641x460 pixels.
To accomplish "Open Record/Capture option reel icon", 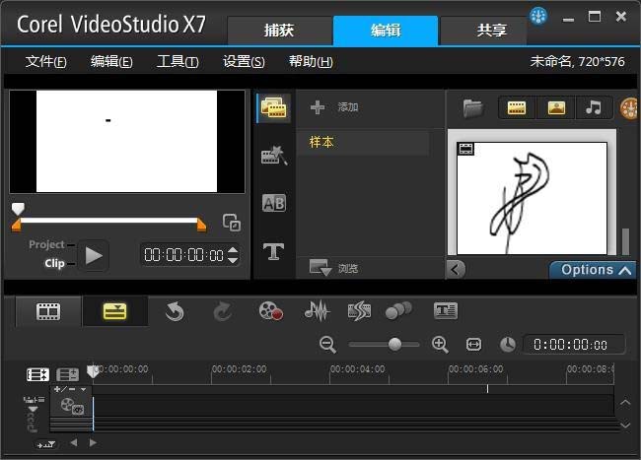I will 270,311.
